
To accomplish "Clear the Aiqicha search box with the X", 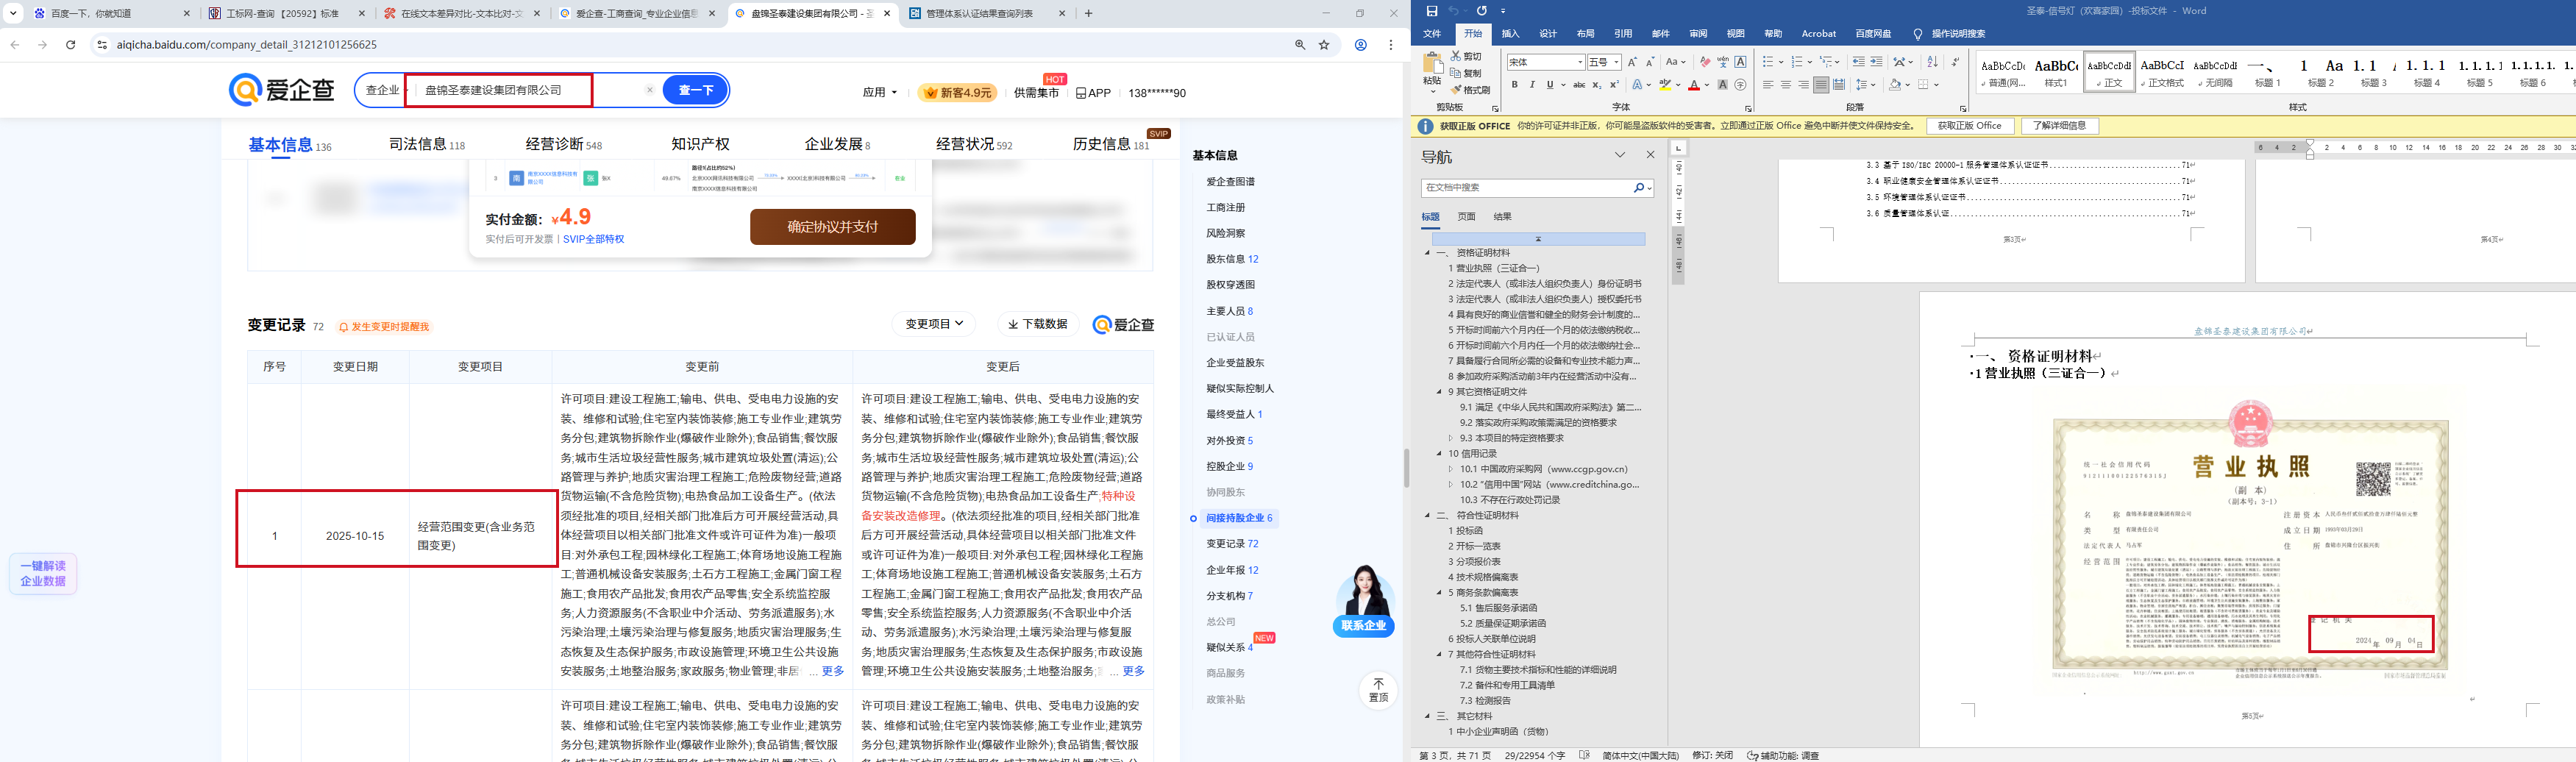I will point(650,90).
